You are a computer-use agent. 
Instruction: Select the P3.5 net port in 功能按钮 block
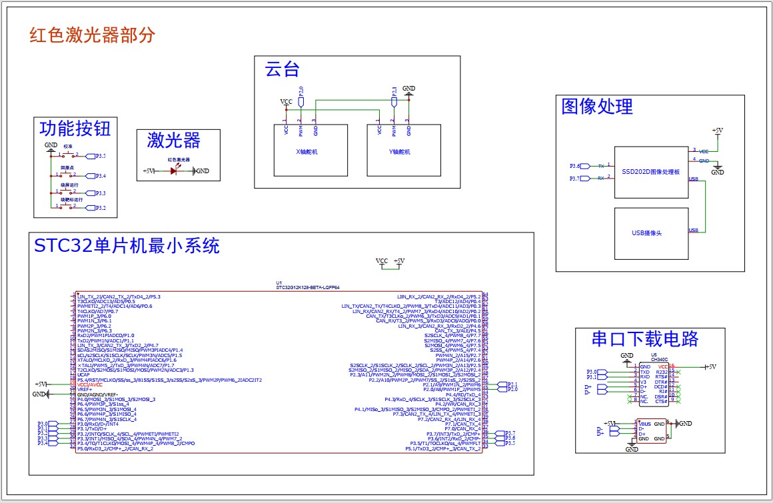[96, 156]
